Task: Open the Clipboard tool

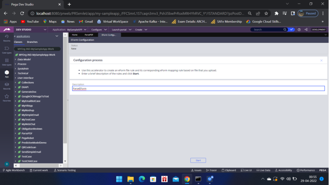Action: tap(229, 170)
